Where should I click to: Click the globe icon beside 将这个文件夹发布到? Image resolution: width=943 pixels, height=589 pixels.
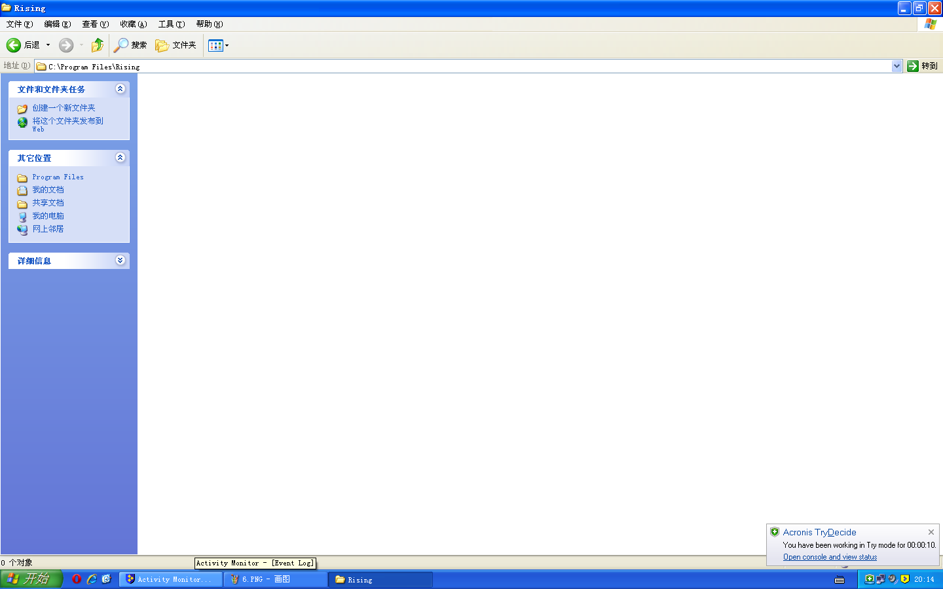[x=22, y=122]
